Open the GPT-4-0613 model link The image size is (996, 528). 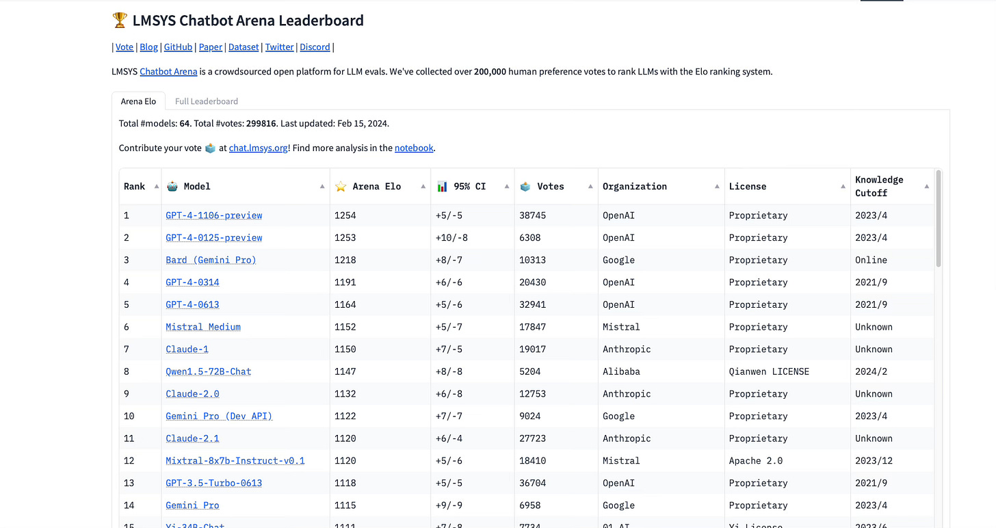click(x=192, y=304)
